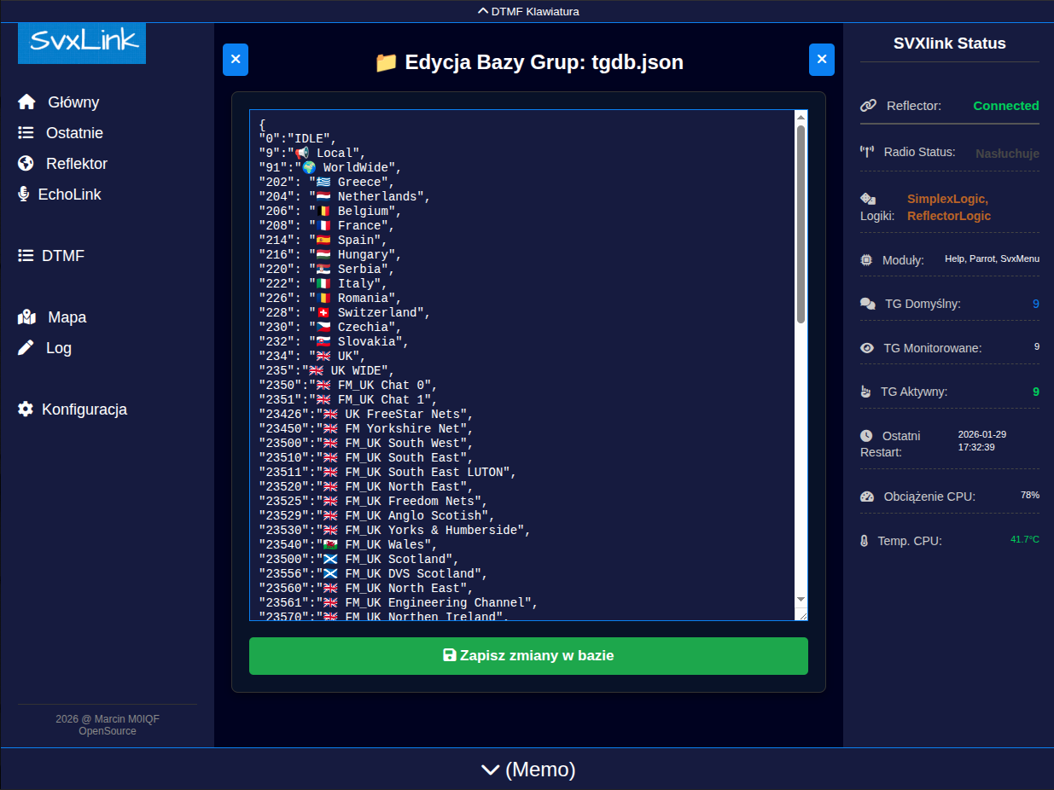Click the list icon next to Ostatnie
The width and height of the screenshot is (1054, 790).
pos(26,133)
